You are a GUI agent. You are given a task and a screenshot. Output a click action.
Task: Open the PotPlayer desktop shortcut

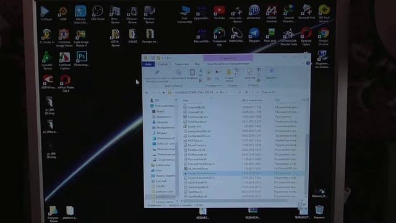coord(45,12)
